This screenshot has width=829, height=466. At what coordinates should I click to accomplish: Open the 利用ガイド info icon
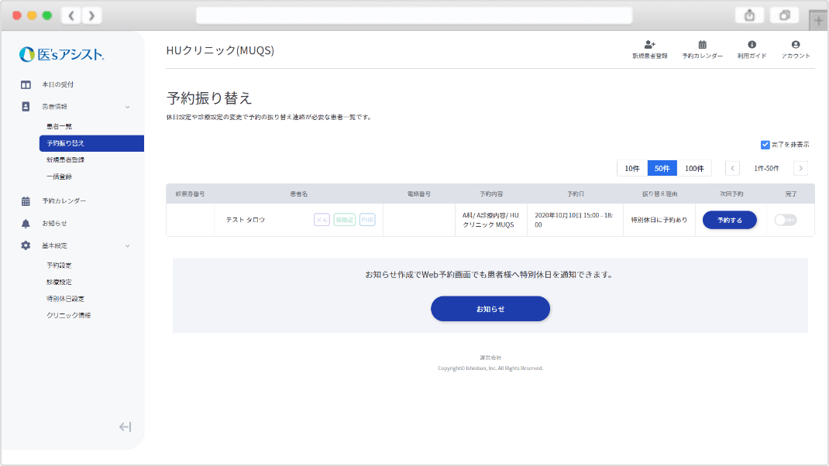[x=751, y=46]
